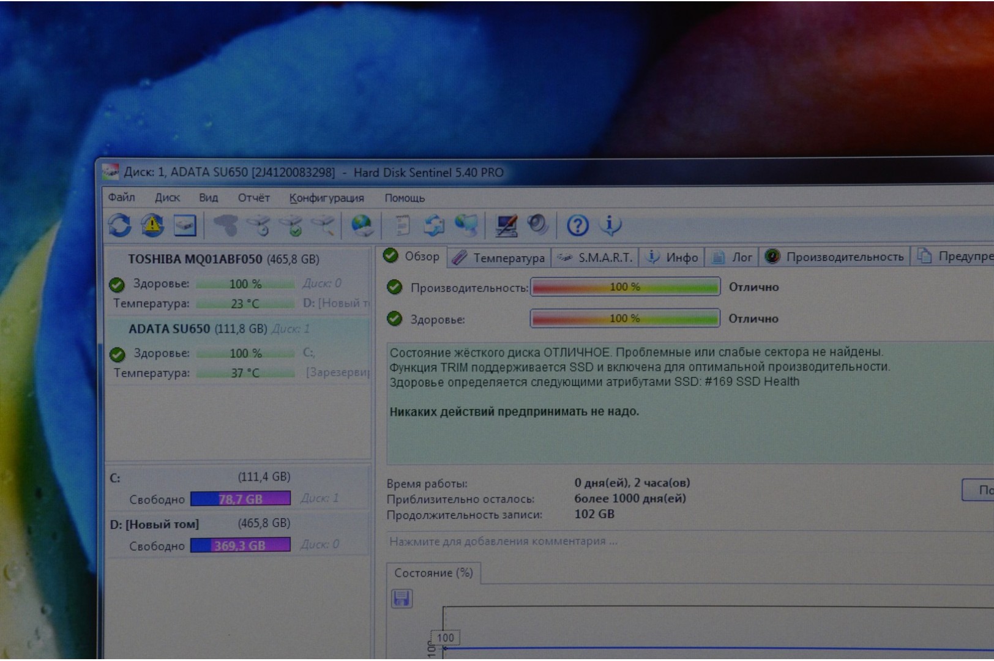Open the Предупреждения tab
Screen dimensions: 994x661
pyautogui.click(x=953, y=256)
